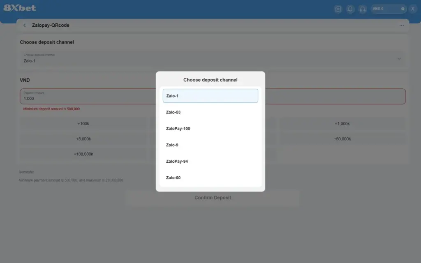Add +100k to the deposit amount
This screenshot has height=263, width=421.
pos(83,124)
